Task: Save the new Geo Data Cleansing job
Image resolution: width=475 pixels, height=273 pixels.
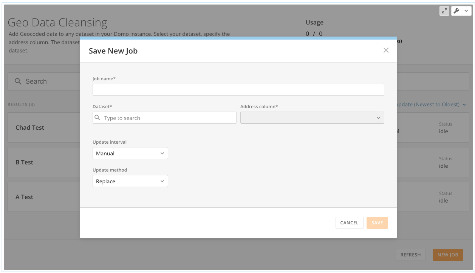Action: 377,222
